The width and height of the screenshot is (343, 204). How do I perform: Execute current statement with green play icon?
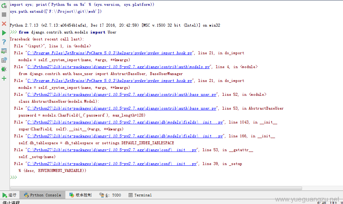coord(4,33)
